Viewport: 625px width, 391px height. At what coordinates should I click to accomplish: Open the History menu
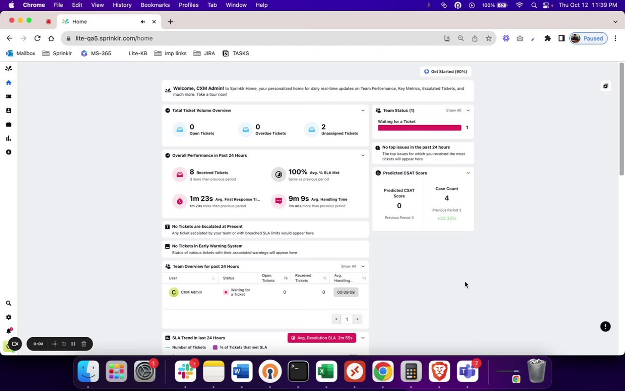(122, 5)
